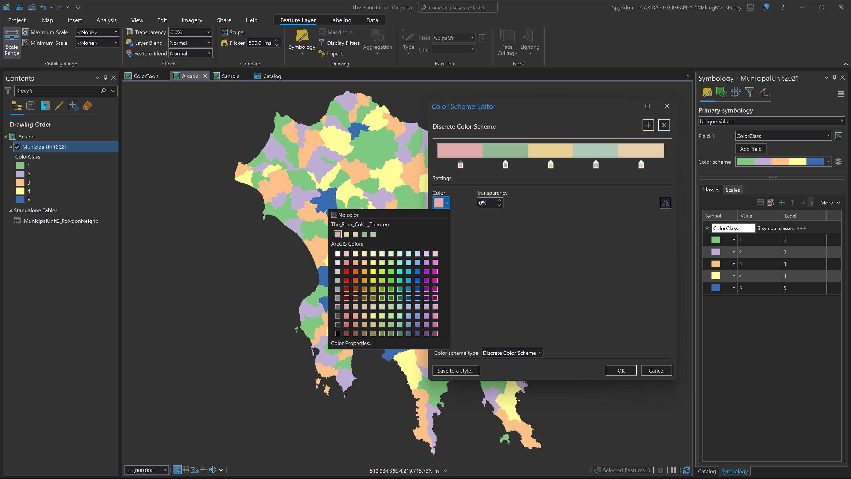Pick the red swatch from ArcGIS Colors

coord(347,271)
